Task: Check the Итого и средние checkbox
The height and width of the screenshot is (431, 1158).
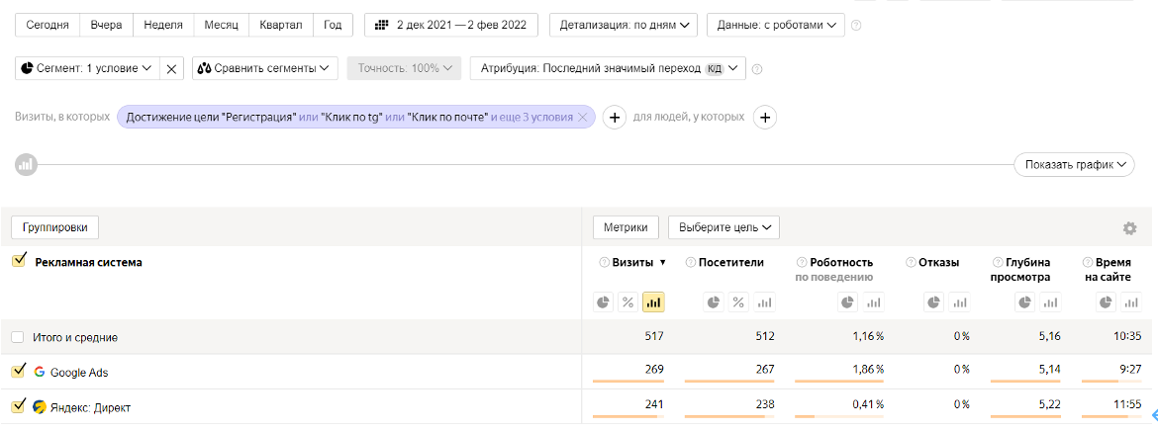Action: 18,337
